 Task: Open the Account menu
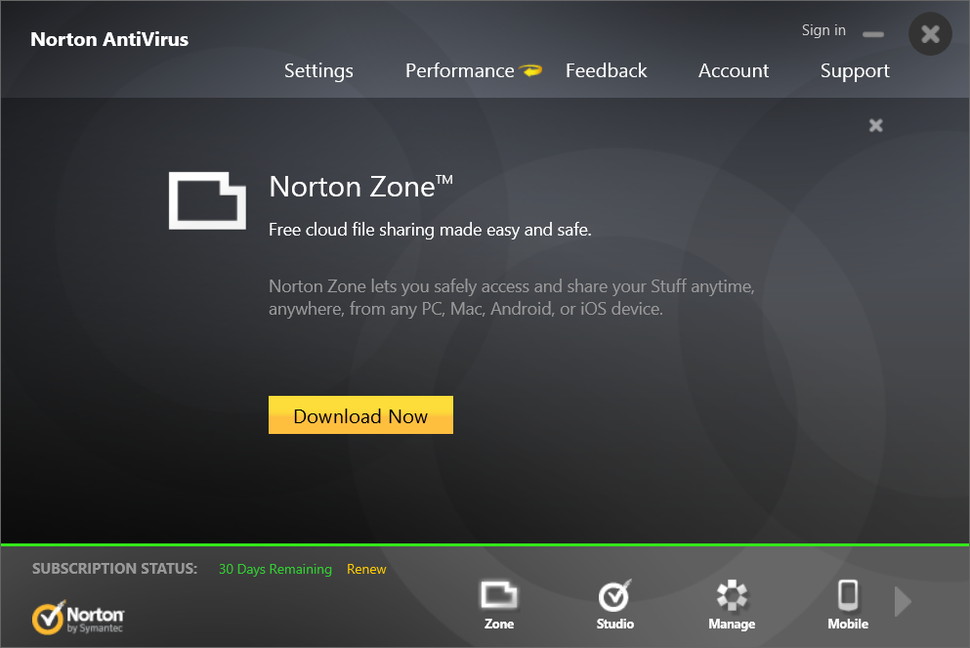click(x=734, y=70)
